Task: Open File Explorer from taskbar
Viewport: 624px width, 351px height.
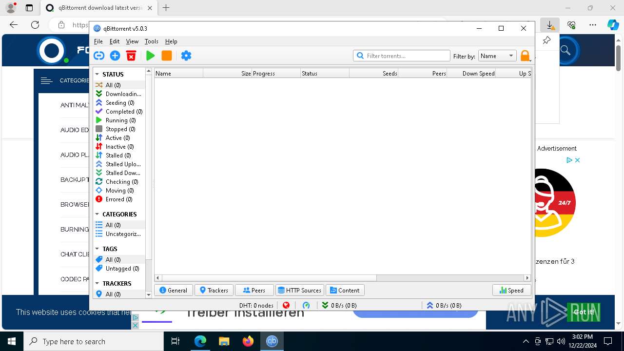Action: (x=224, y=341)
